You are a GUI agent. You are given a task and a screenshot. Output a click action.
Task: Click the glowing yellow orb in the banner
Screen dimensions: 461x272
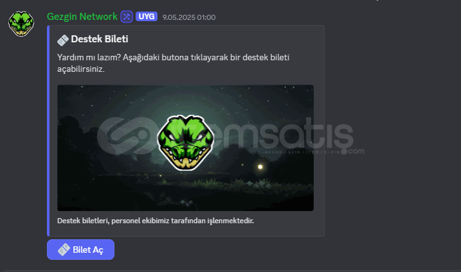pyautogui.click(x=260, y=167)
